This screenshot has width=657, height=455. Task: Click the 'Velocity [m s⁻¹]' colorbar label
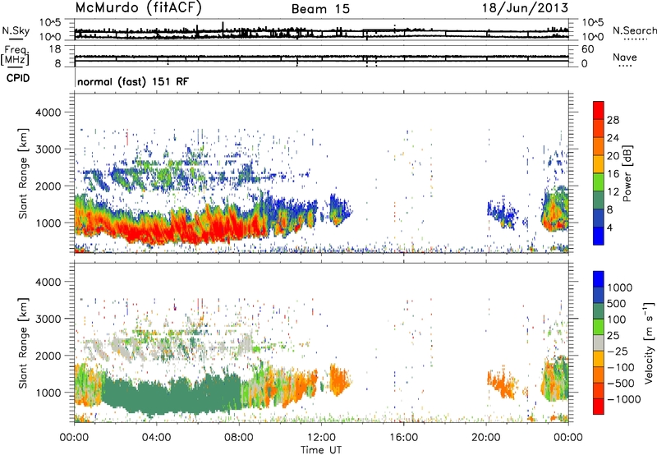point(649,342)
